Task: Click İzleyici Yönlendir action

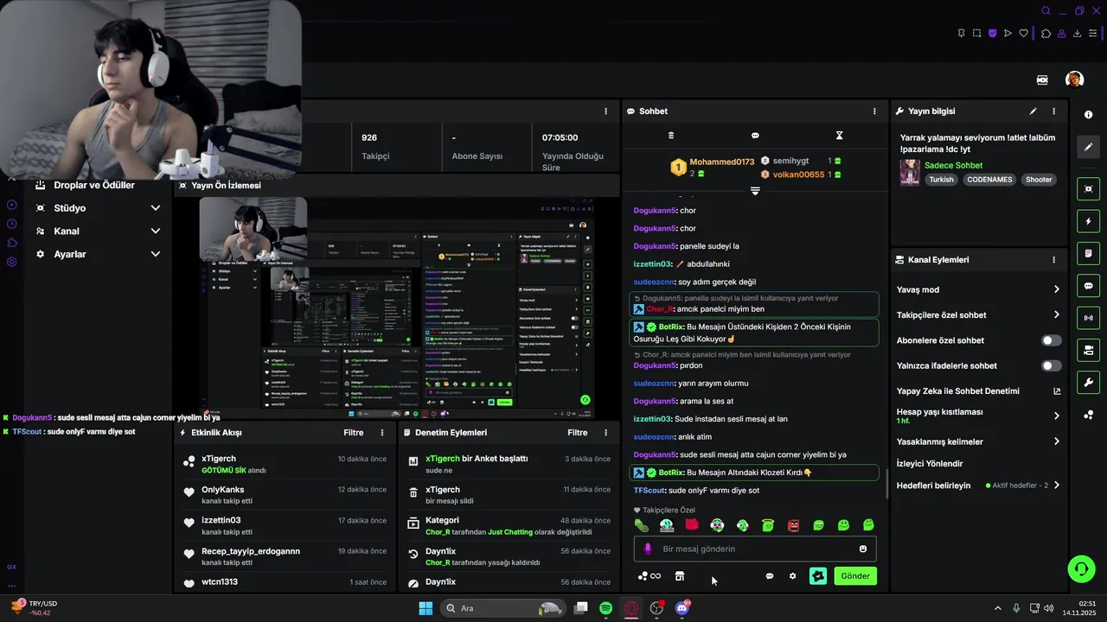Action: [930, 464]
